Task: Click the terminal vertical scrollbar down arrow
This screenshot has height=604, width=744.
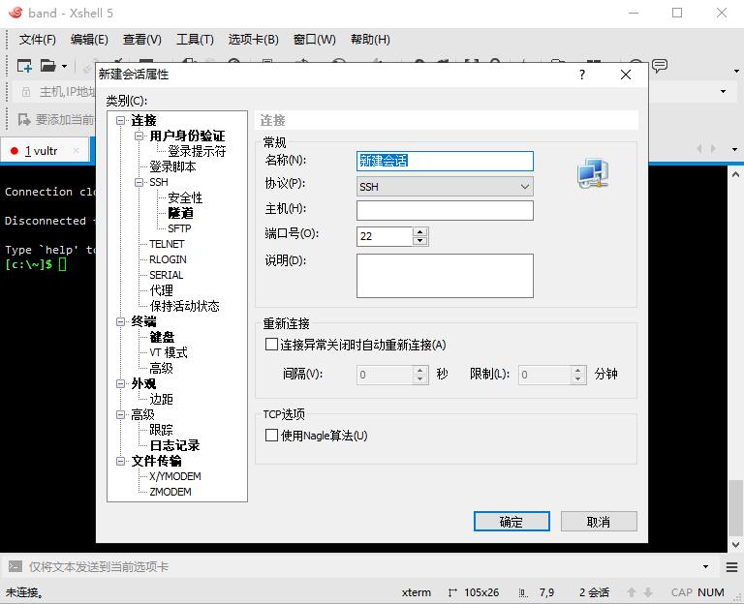Action: [735, 545]
